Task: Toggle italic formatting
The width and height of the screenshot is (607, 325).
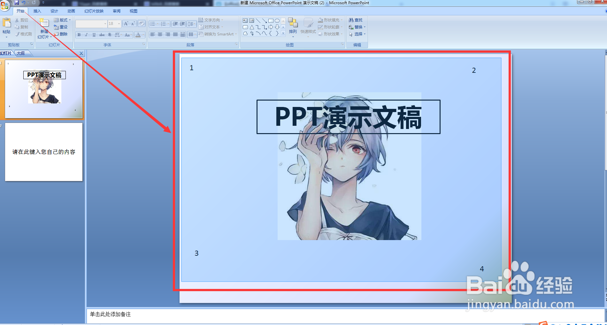Action: click(87, 34)
